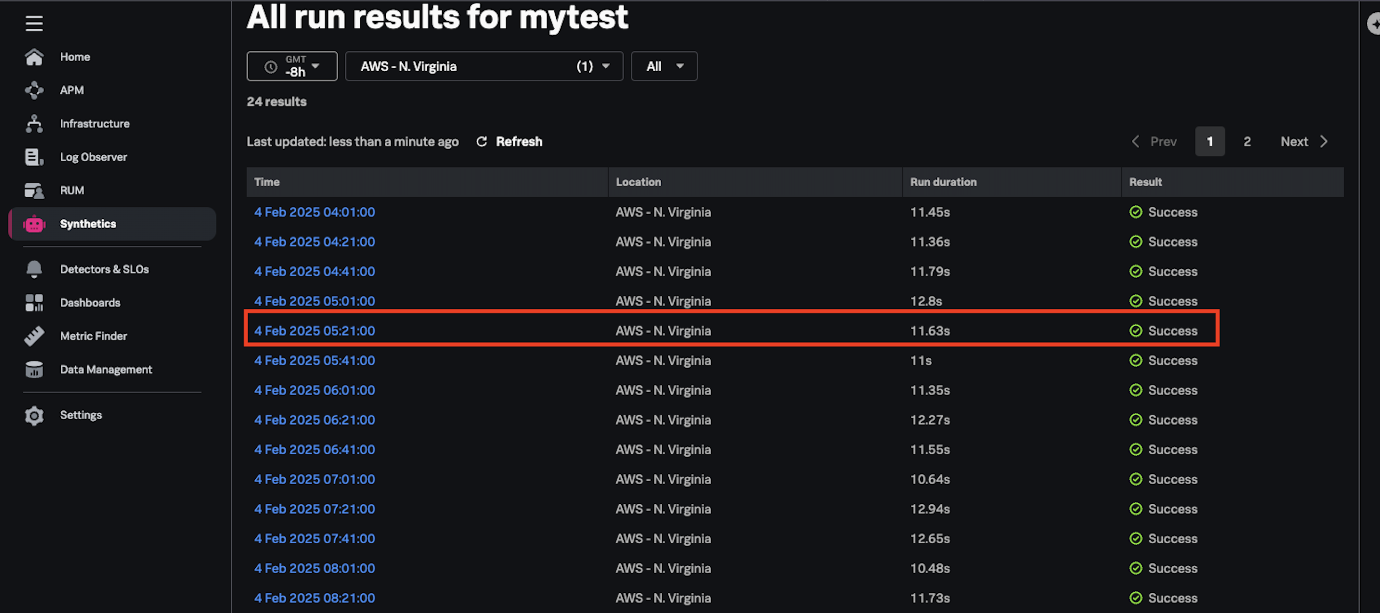
Task: Expand the AWS - N. Virginia location filter
Action: (484, 66)
